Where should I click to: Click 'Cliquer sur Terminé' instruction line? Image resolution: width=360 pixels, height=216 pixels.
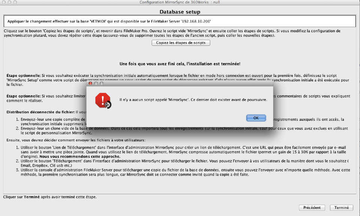(x=50, y=197)
